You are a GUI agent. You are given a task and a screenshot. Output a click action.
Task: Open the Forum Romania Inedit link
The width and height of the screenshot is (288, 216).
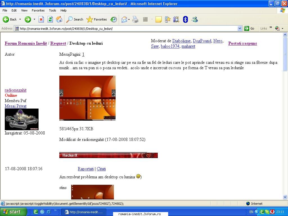pyautogui.click(x=26, y=43)
